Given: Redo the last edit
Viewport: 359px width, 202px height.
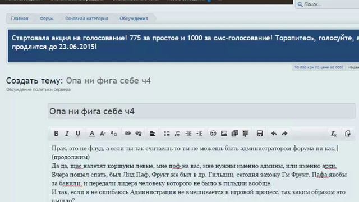Looking at the screenshot, I should tap(284, 134).
